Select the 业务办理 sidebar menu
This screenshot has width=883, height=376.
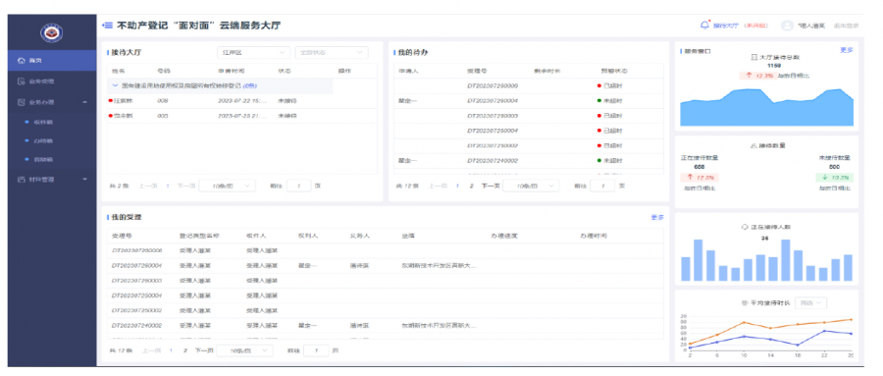click(52, 103)
